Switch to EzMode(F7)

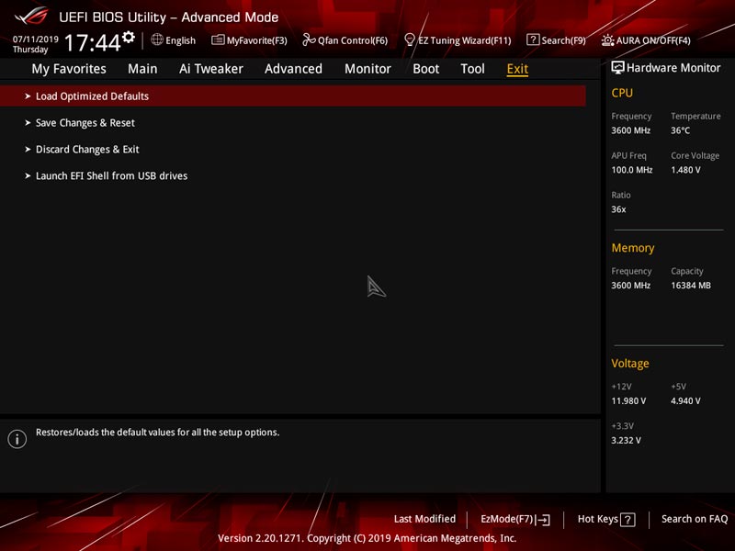507,519
